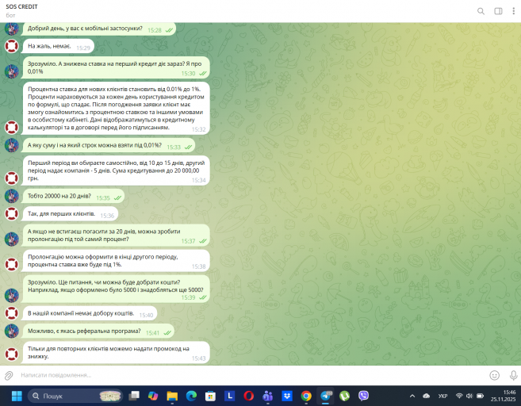Click bot avatar beside the promo code message

[12, 354]
